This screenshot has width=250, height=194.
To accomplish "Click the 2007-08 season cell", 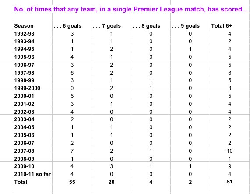I will (32, 151).
